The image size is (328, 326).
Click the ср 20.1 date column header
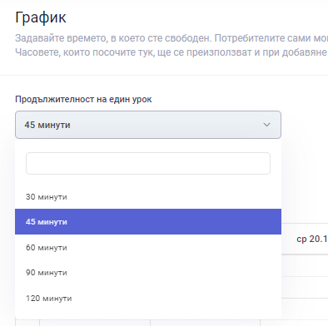point(312,239)
